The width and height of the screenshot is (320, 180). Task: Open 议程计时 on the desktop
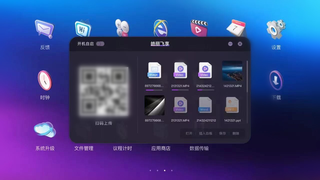[x=122, y=148]
